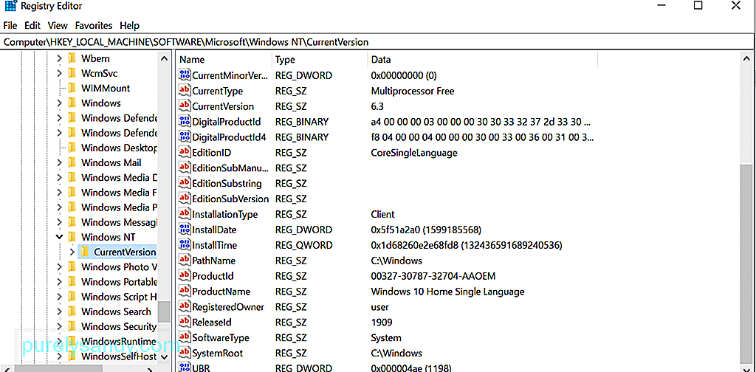Click the InstallationType string value icon
The height and width of the screenshot is (372, 756).
[x=184, y=214]
